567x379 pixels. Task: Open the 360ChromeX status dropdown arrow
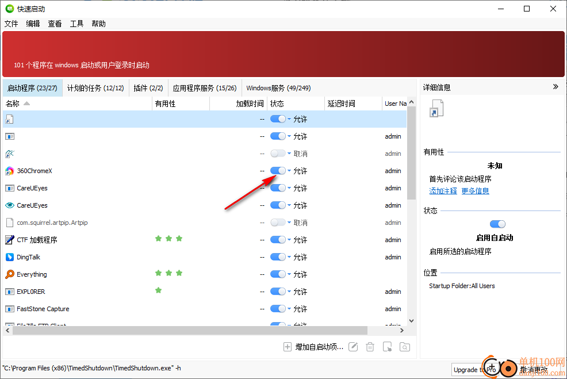pyautogui.click(x=289, y=171)
